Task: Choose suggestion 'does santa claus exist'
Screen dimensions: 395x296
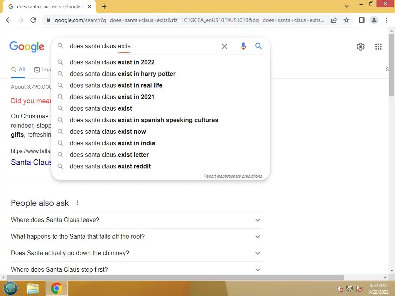Action: (161, 108)
